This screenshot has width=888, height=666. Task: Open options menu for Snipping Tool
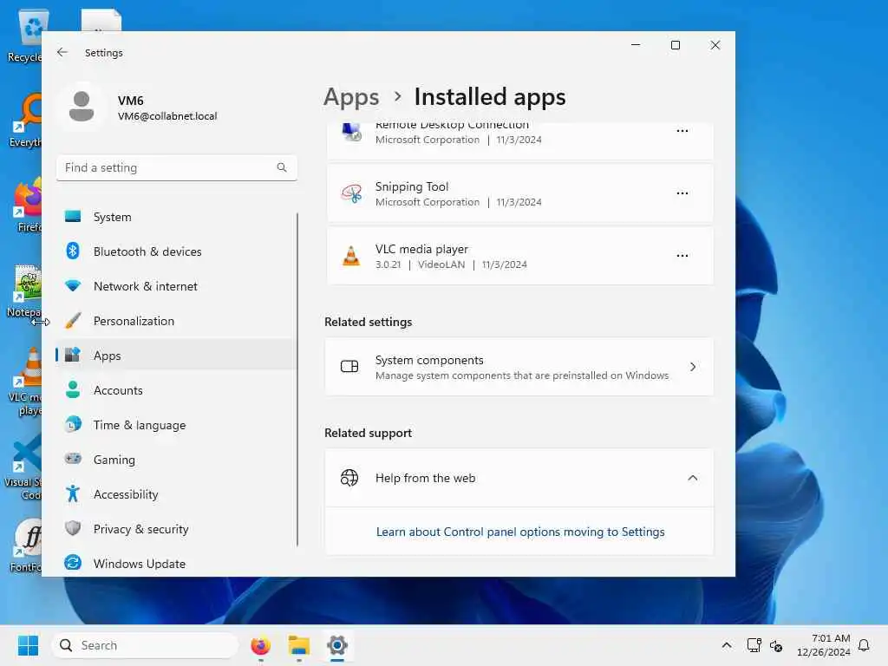tap(682, 193)
